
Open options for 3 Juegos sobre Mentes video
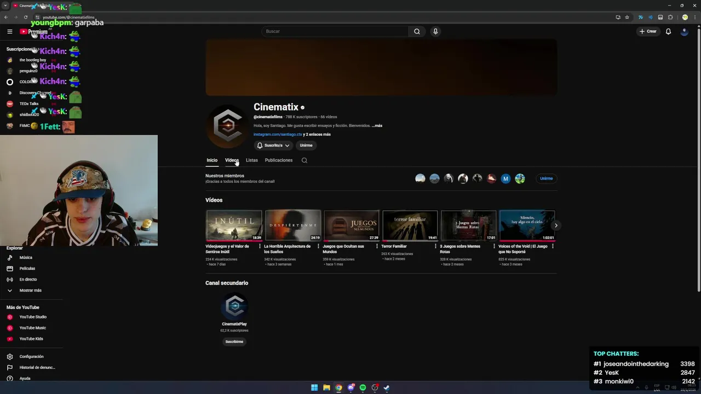click(494, 246)
